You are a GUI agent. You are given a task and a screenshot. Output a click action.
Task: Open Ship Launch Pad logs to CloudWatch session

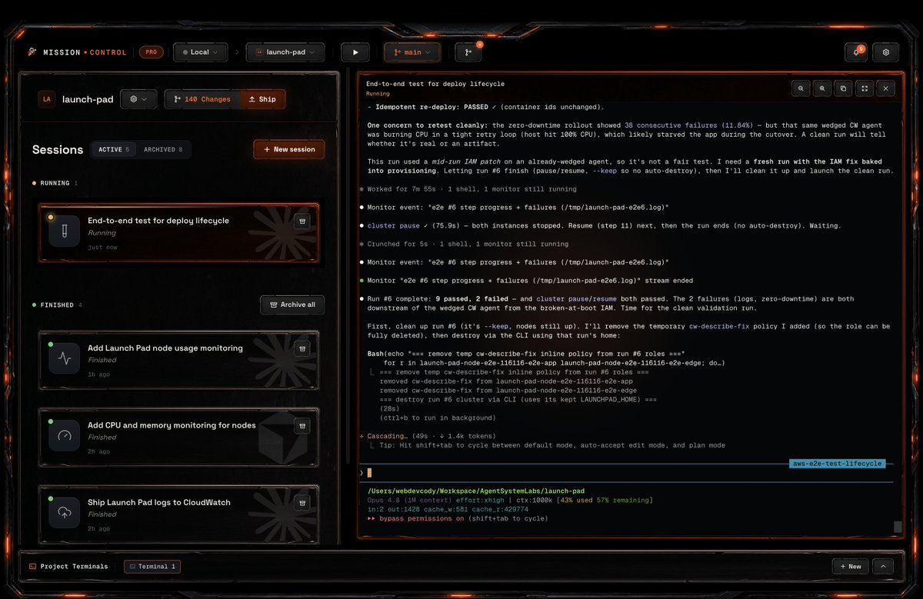pyautogui.click(x=178, y=514)
